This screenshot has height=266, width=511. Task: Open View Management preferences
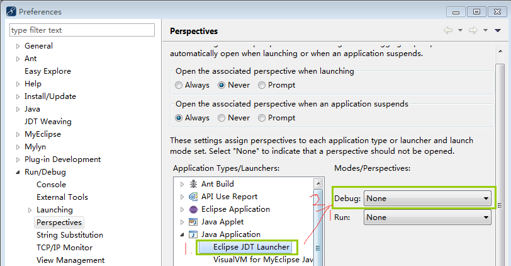point(70,260)
